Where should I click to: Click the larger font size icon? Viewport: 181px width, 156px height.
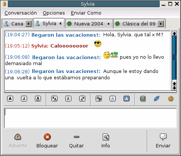54,99
